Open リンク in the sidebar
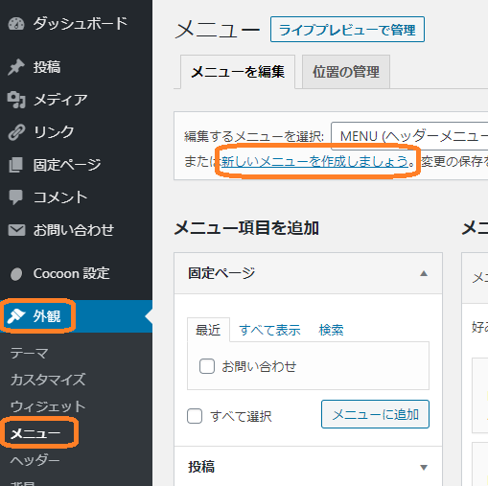Image resolution: width=488 pixels, height=486 pixels. click(x=54, y=132)
